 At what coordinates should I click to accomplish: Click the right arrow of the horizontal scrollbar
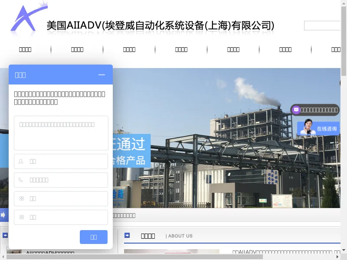pos(337,257)
